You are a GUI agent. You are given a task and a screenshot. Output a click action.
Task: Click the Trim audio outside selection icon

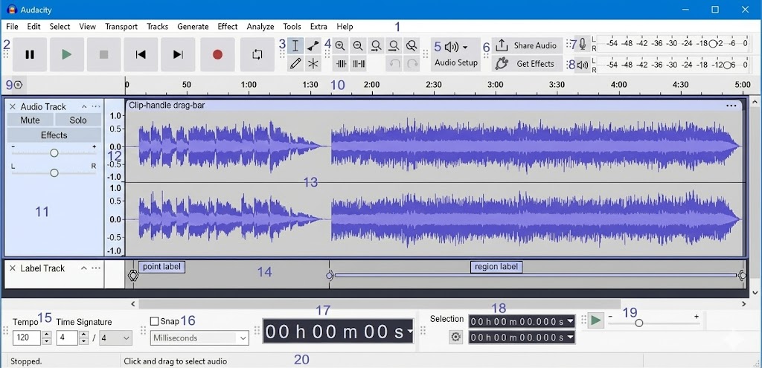[341, 64]
